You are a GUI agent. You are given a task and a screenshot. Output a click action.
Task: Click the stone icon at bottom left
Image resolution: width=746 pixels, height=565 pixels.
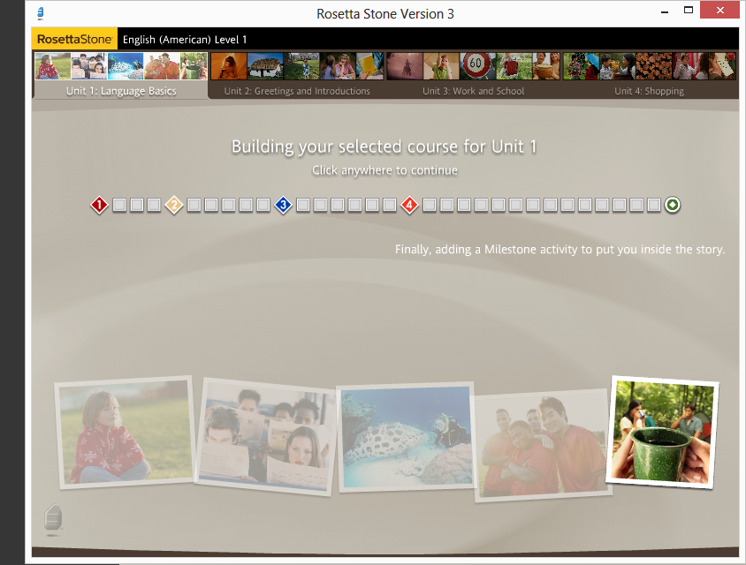click(x=53, y=518)
